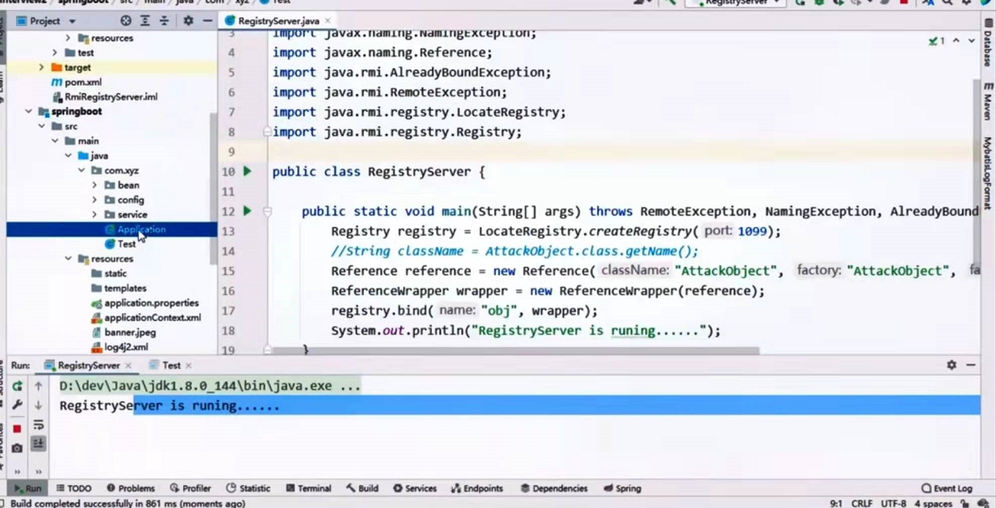Click the down arrow in Run console
The width and height of the screenshot is (996, 508).
38,405
